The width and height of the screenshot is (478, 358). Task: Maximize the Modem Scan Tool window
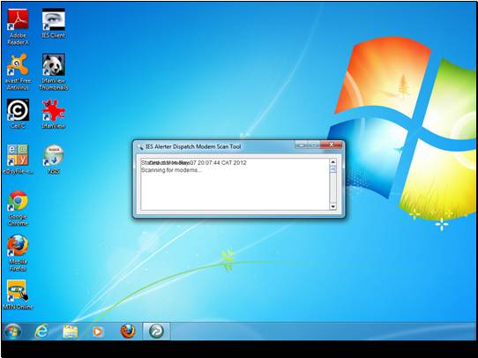click(314, 145)
